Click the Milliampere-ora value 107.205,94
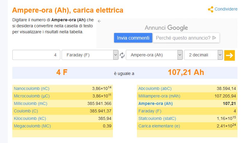The height and width of the screenshot is (143, 245). tap(225, 96)
